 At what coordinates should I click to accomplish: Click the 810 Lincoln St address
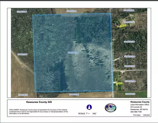[136, 107]
